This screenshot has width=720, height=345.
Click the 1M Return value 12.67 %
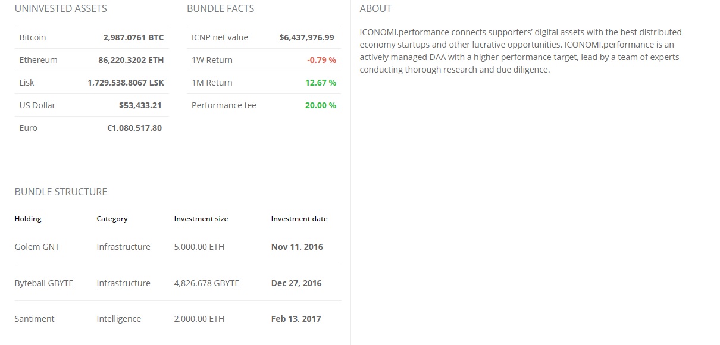click(321, 83)
